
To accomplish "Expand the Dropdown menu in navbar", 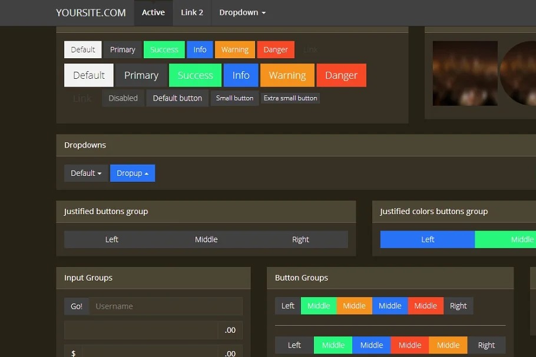I will (x=242, y=12).
